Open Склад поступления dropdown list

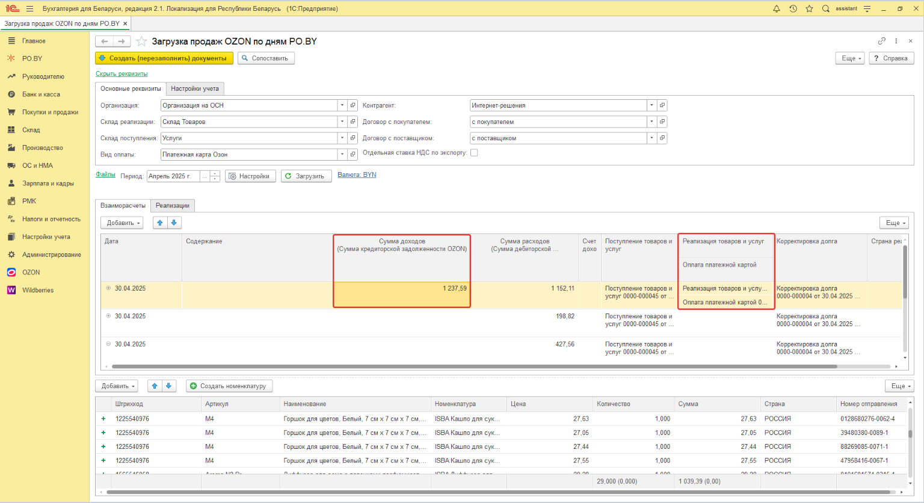click(342, 138)
